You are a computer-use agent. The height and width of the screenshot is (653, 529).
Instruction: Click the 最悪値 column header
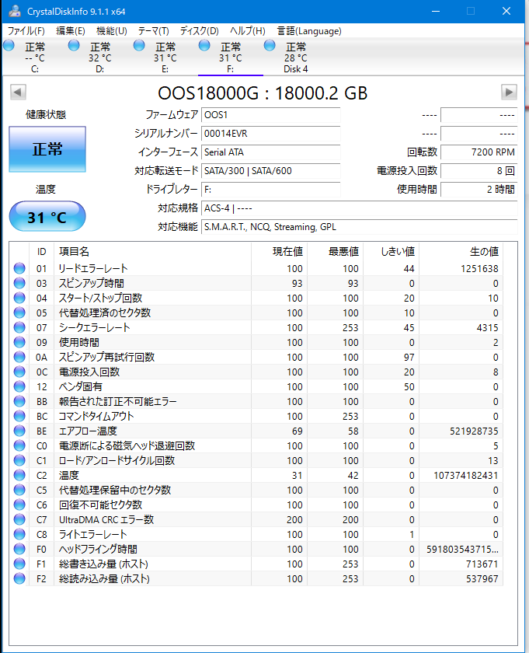(x=335, y=252)
